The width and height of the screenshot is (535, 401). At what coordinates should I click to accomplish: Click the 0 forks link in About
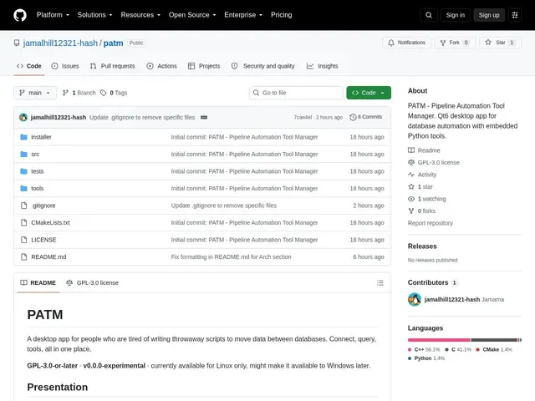[x=426, y=211]
